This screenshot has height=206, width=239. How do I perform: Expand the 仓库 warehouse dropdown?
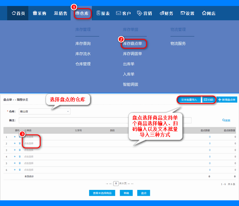click(68, 111)
